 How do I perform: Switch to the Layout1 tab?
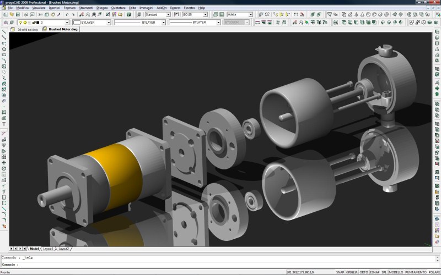pos(49,249)
